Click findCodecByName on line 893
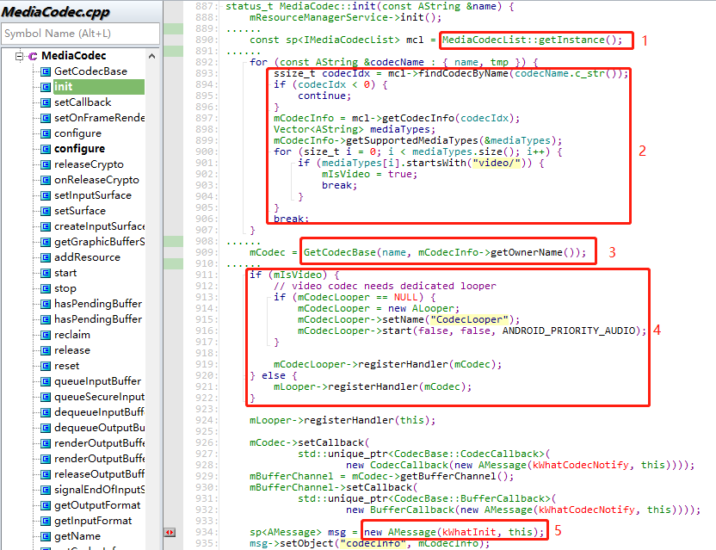This screenshot has height=550, width=716. tap(463, 73)
